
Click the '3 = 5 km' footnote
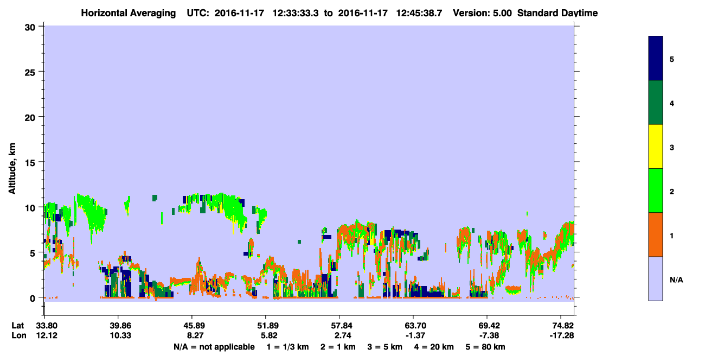(x=386, y=347)
